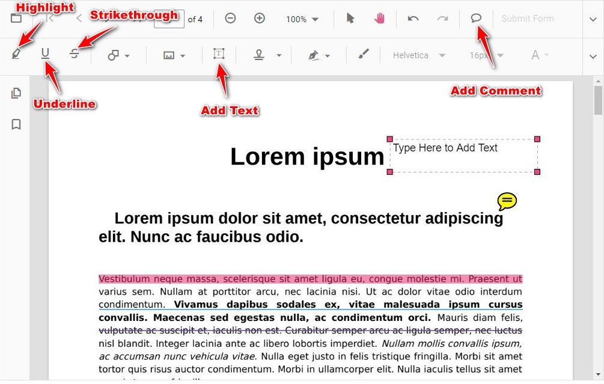This screenshot has width=604, height=384.
Task: Apply Strikethrough formatting
Action: [x=75, y=55]
